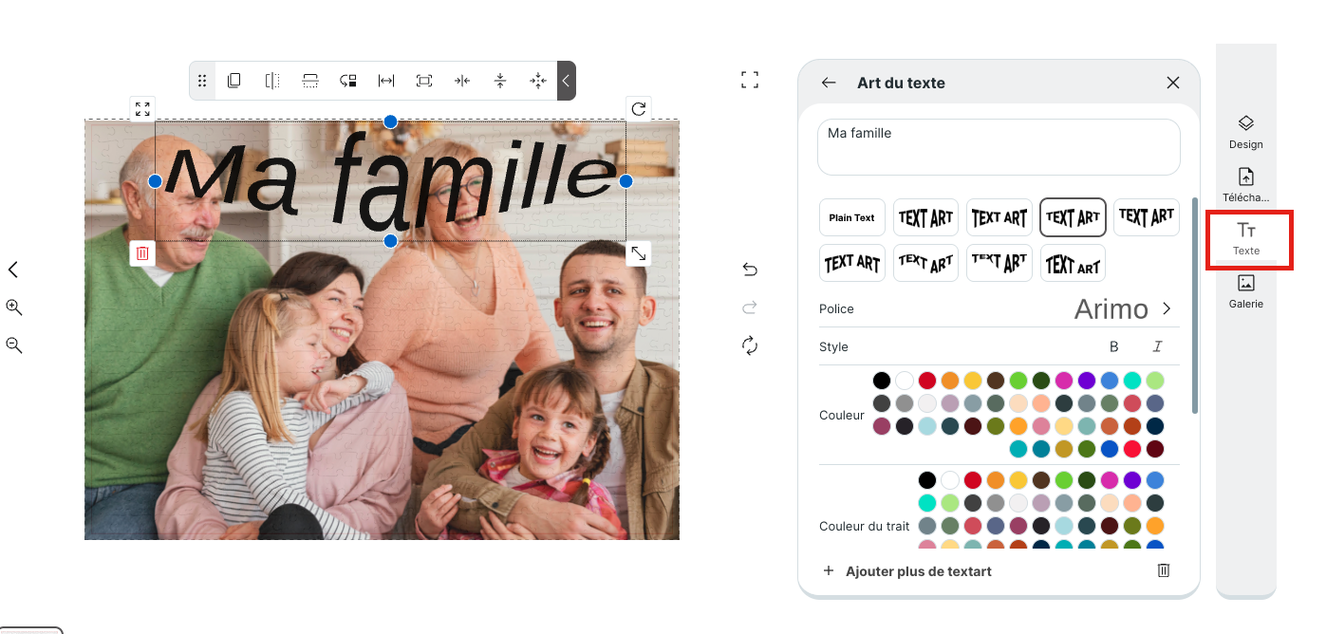Screen dimensions: 1326x634
Task: Add more text art
Action: click(x=907, y=571)
